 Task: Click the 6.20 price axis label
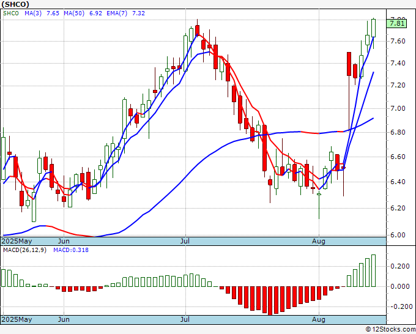(398, 208)
